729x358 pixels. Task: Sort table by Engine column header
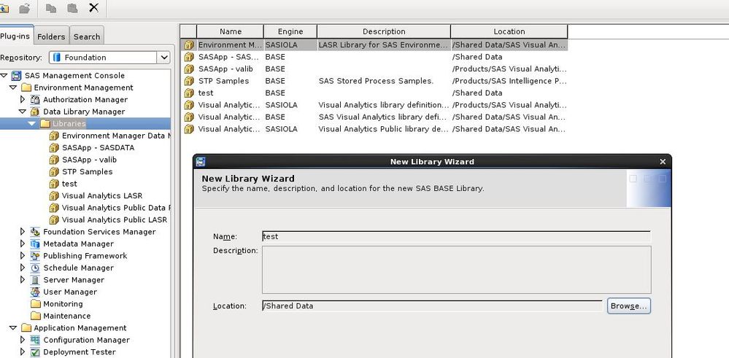coord(290,31)
